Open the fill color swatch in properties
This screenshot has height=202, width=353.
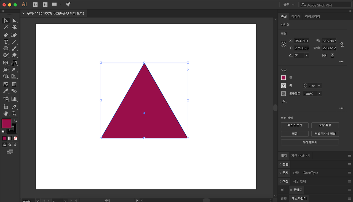284,78
